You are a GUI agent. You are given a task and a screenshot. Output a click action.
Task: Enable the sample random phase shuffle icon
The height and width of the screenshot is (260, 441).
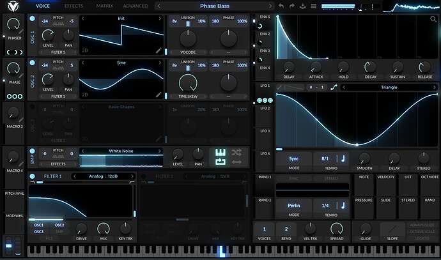237,152
